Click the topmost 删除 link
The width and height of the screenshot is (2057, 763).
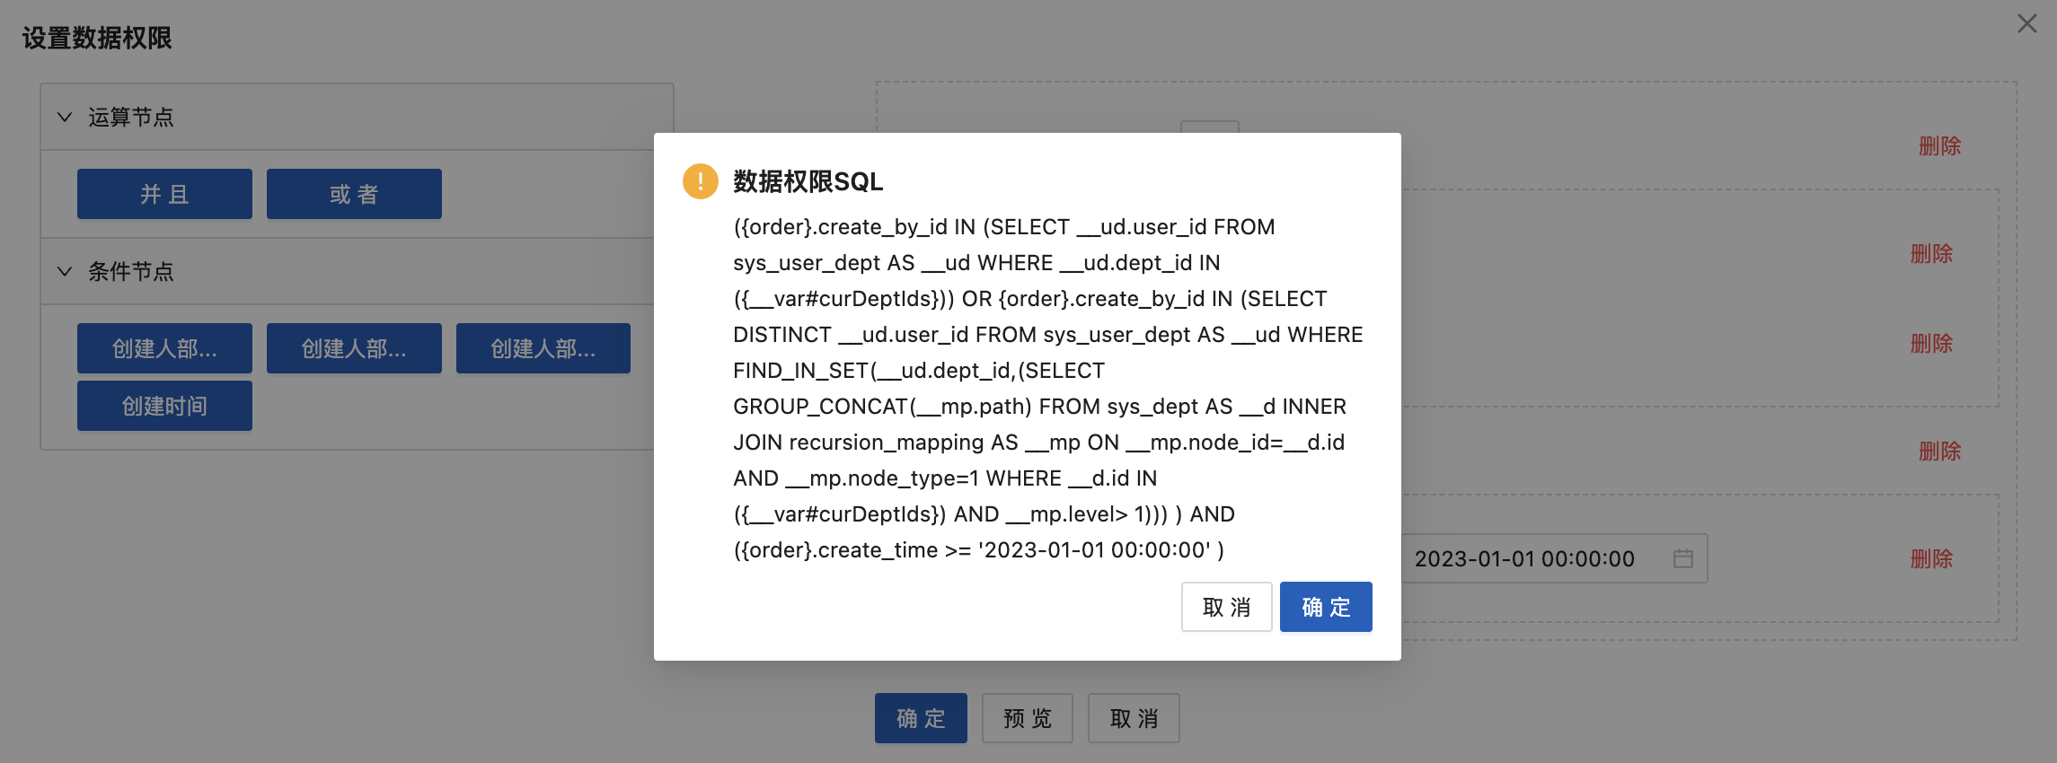pyautogui.click(x=1939, y=145)
